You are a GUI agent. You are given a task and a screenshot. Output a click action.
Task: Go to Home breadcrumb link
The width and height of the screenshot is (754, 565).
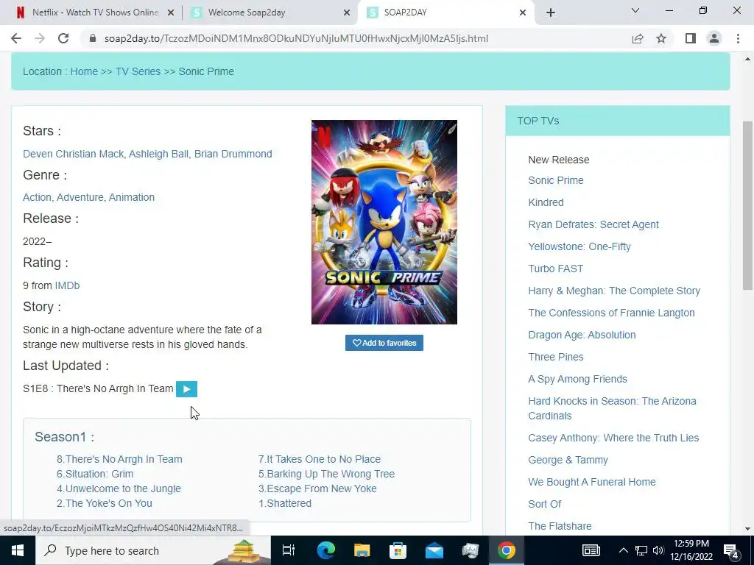click(84, 71)
